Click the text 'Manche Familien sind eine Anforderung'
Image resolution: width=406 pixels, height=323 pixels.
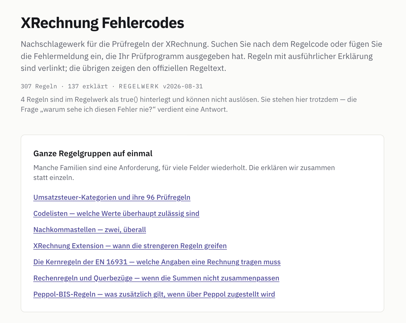click(x=97, y=168)
